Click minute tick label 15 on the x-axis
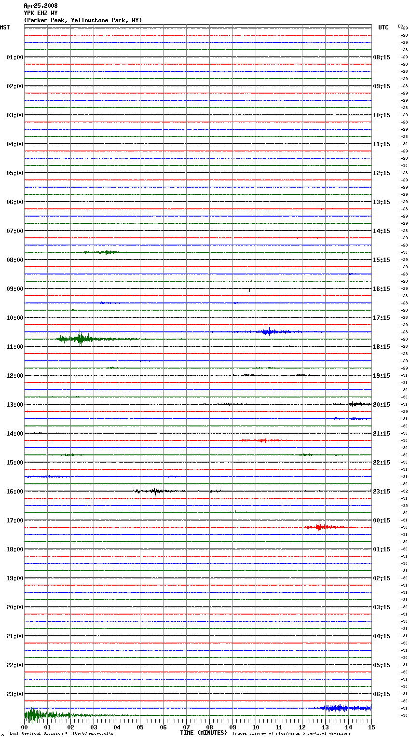Screen dimensions: 410x740 371,727
